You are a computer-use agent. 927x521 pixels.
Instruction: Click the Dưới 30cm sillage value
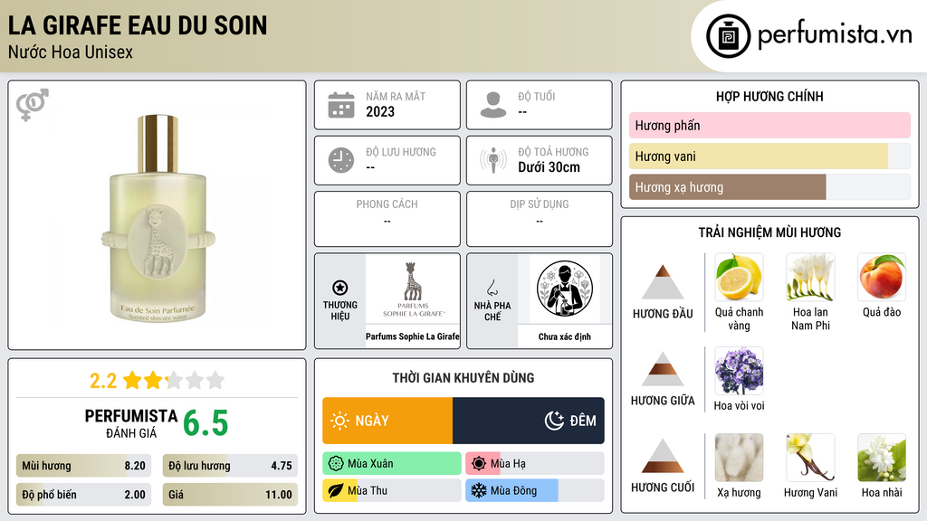tap(550, 167)
